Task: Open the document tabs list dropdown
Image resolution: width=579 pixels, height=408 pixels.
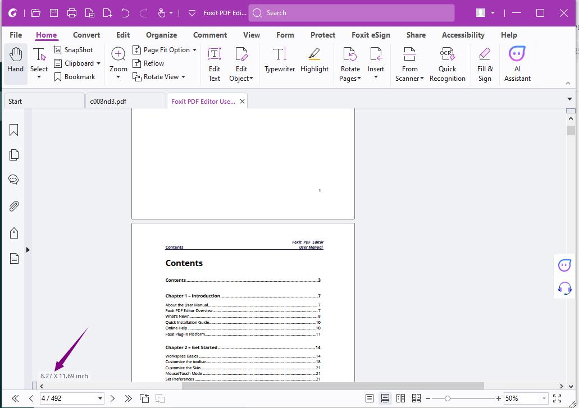Action: pos(570,99)
